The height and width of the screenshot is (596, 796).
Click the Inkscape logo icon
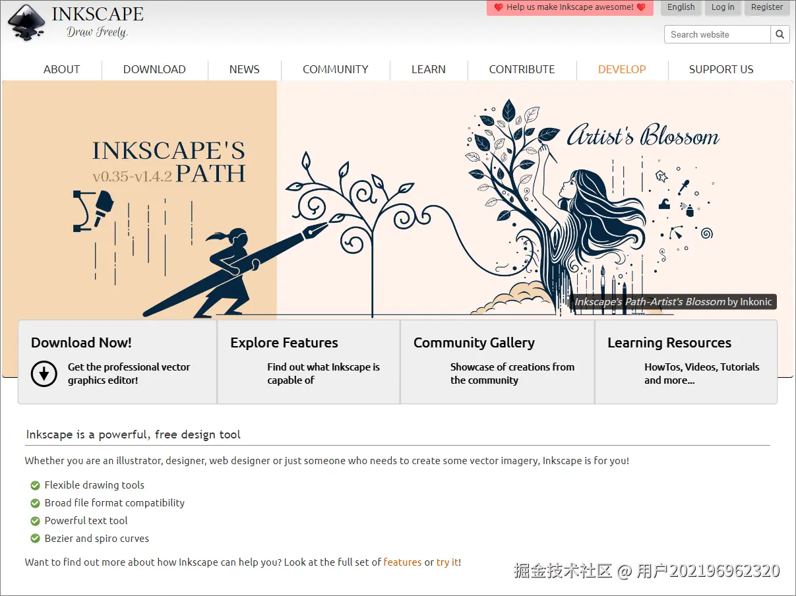26,23
